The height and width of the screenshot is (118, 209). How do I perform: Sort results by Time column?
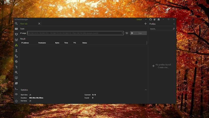point(66,43)
